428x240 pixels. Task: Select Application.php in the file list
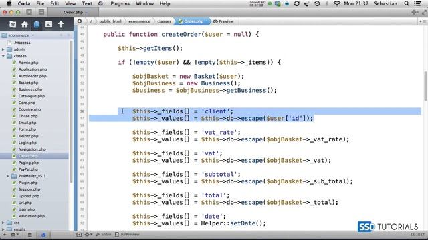[x=33, y=69]
